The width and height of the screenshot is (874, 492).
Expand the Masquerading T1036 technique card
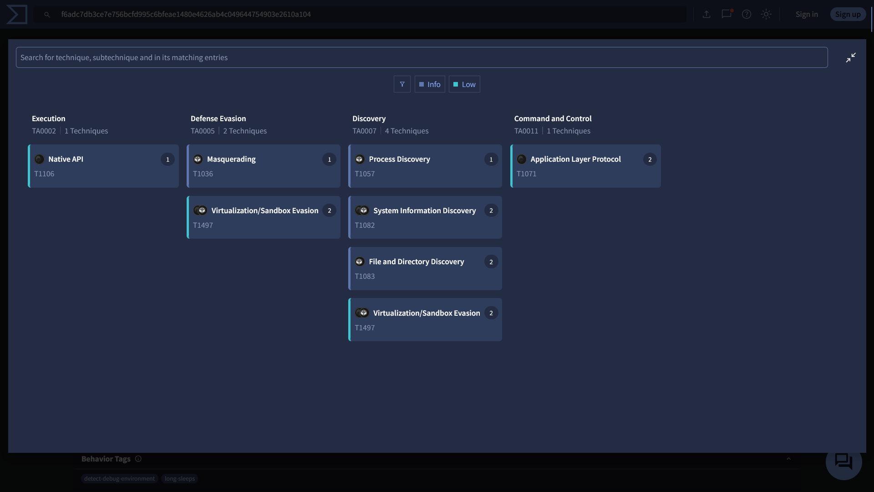264,166
